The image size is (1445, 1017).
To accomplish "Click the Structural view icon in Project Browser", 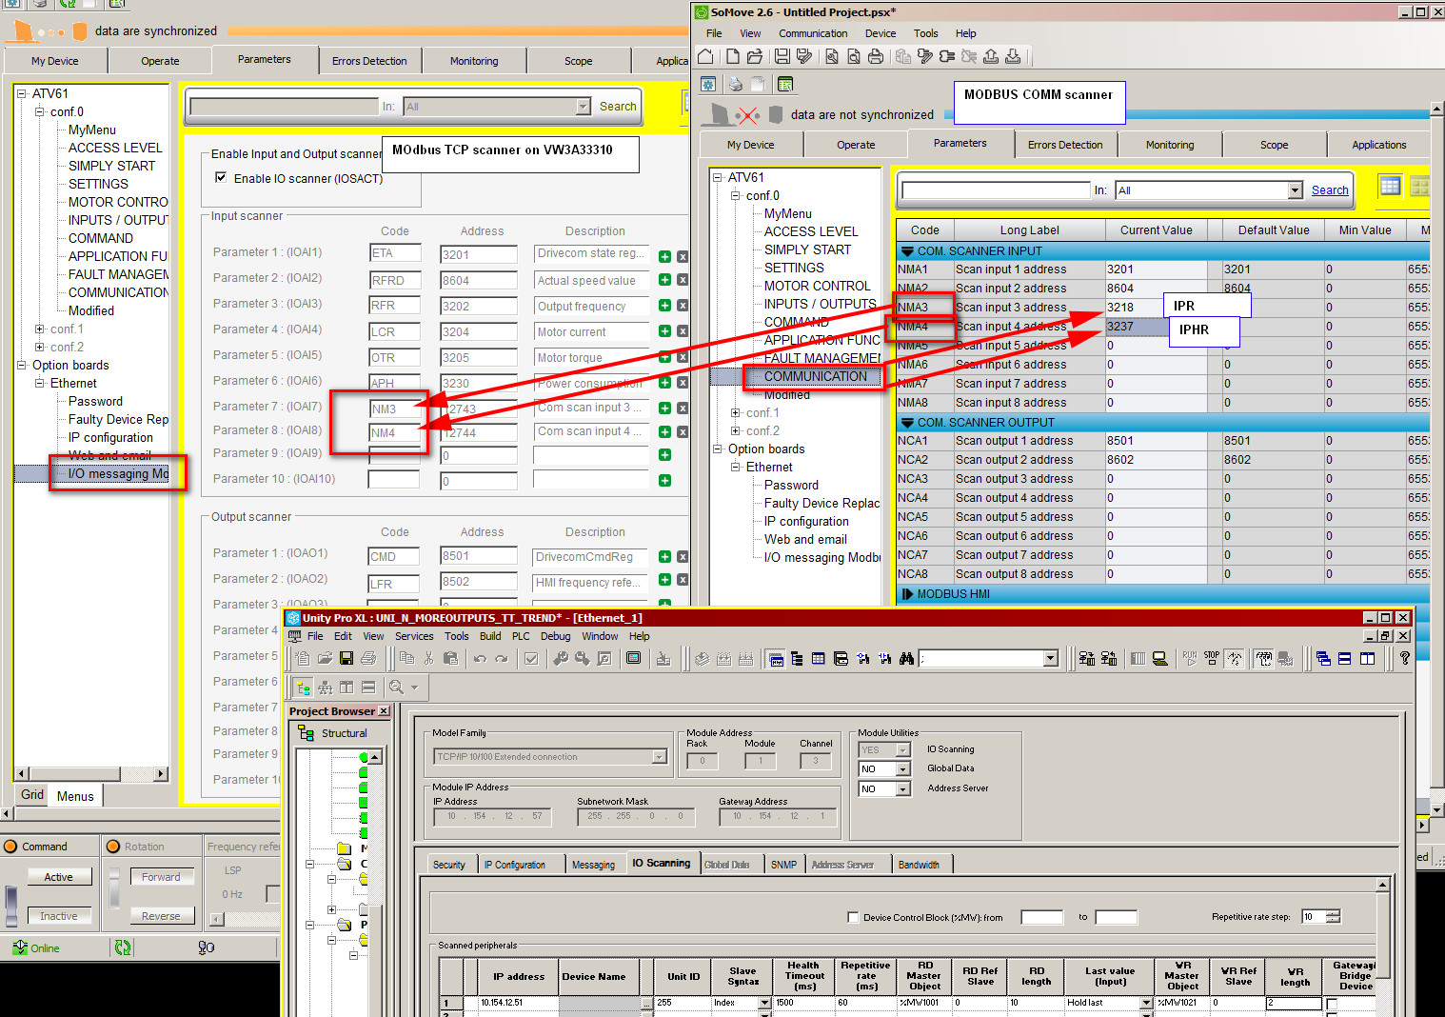I will [x=306, y=733].
